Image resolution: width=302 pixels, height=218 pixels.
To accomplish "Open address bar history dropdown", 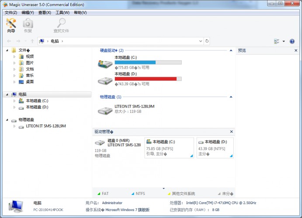I will point(201,41).
